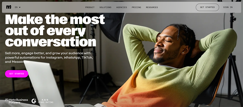Viewport: 243px width, 107px height.
Task: Click the arrow beside EN
Action: pos(20,7)
